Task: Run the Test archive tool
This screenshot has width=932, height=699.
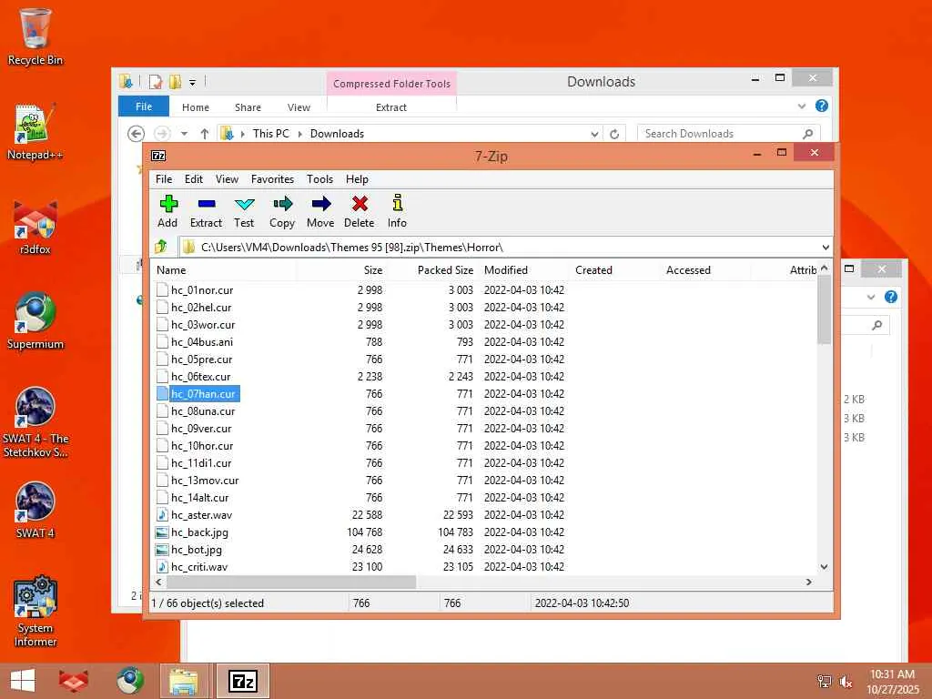Action: pos(244,204)
